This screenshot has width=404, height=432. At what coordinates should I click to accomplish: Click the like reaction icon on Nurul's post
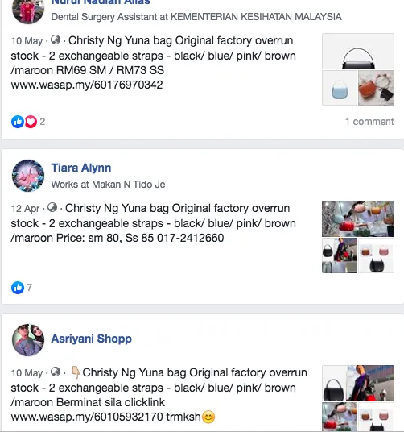click(18, 122)
